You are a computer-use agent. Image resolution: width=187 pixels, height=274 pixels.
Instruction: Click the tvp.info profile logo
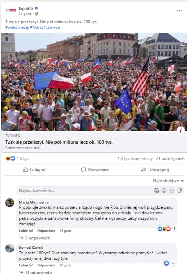(11, 10)
